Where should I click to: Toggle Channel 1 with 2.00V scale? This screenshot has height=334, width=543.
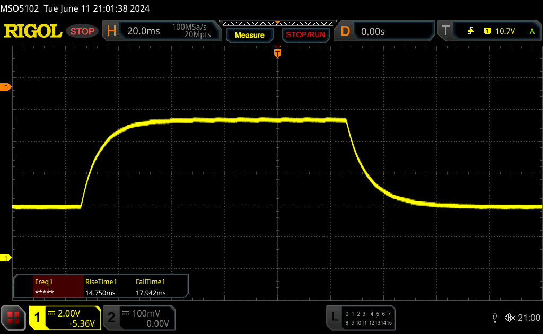[65, 318]
